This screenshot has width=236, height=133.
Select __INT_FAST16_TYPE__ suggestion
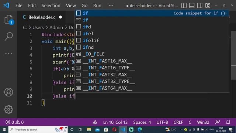tap(152, 68)
